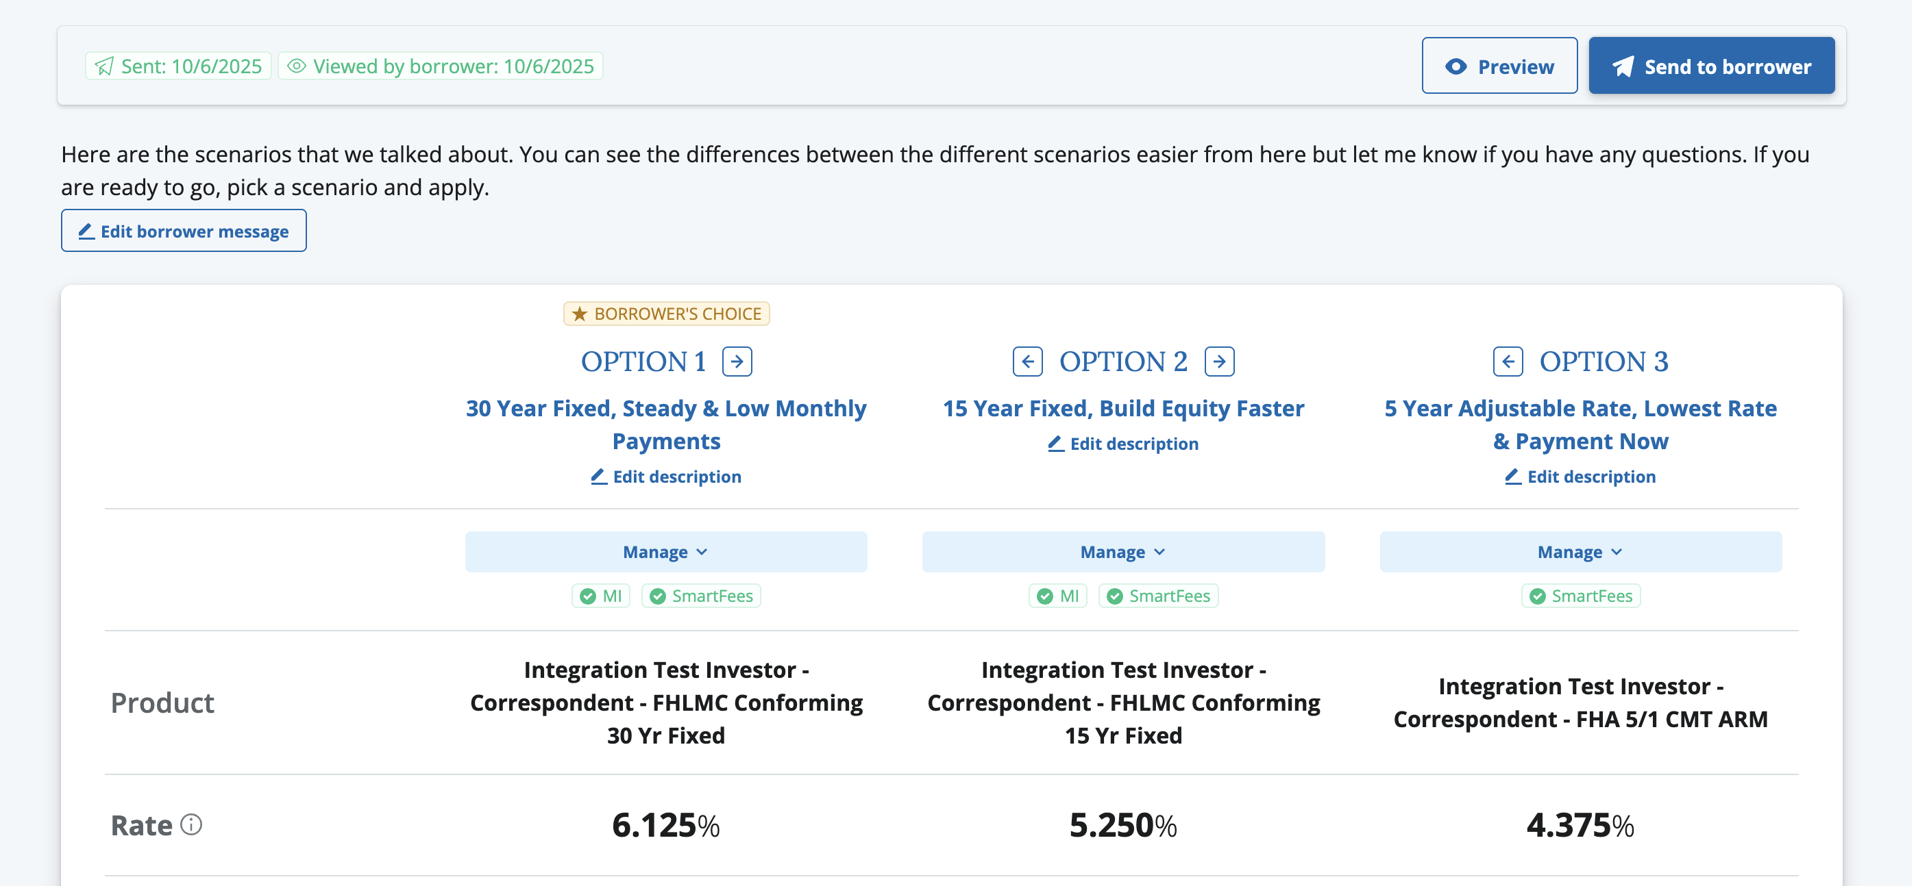Click Option 2 right arrow icon
Screen dimensions: 1916x886
(1219, 362)
